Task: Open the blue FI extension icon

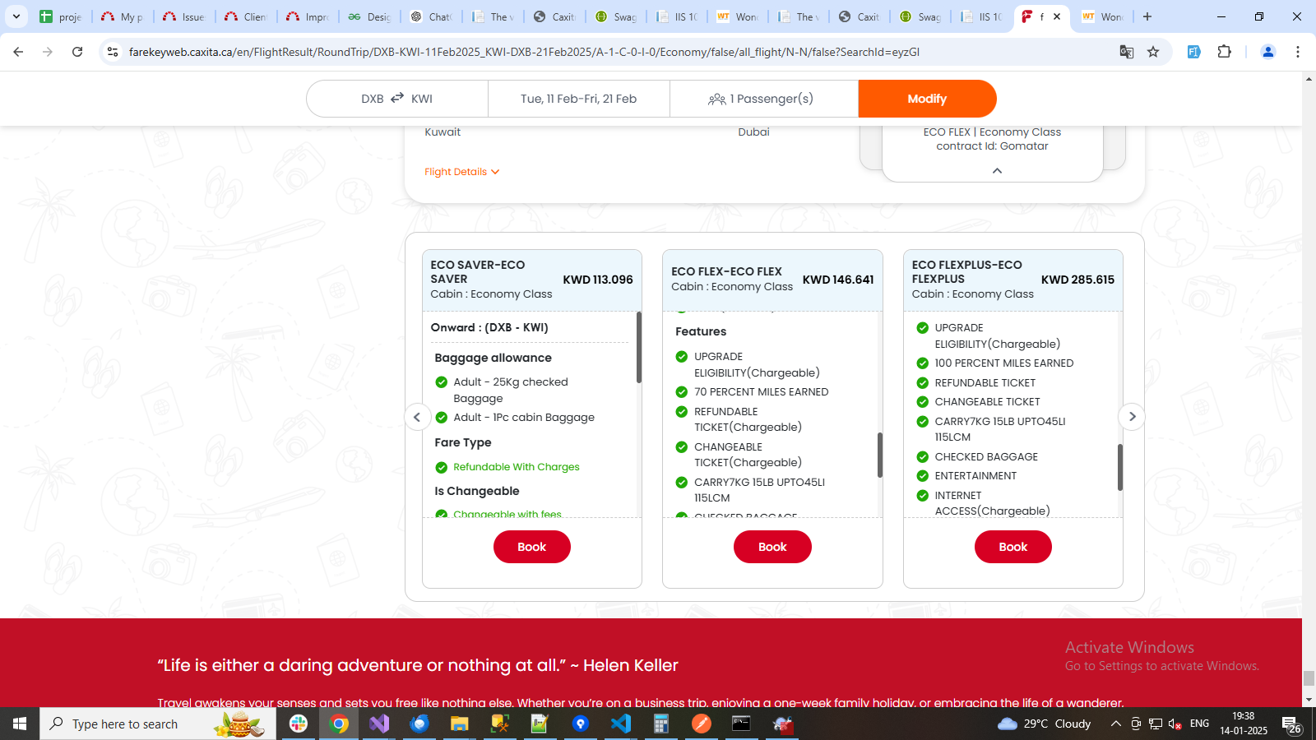Action: [1193, 51]
